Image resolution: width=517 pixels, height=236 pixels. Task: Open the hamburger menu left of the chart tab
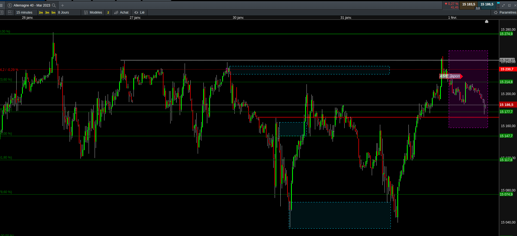pos(1,5)
